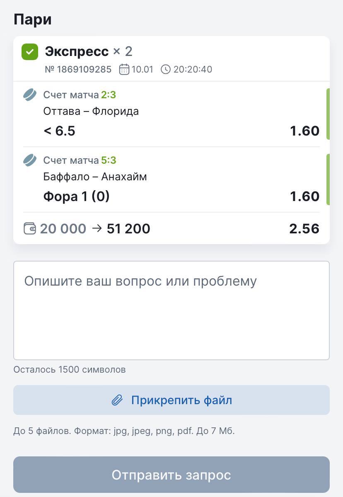The height and width of the screenshot is (497, 343).
Task: Click the total odds value 2.56
Action: 304,228
